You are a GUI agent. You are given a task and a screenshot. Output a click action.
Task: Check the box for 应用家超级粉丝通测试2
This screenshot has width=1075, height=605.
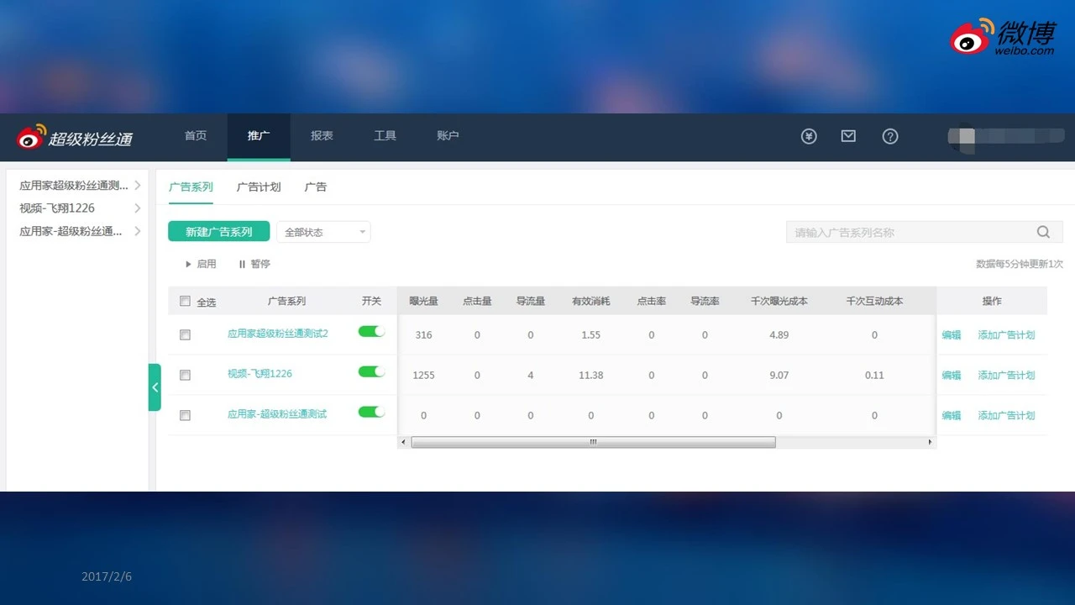click(x=186, y=334)
